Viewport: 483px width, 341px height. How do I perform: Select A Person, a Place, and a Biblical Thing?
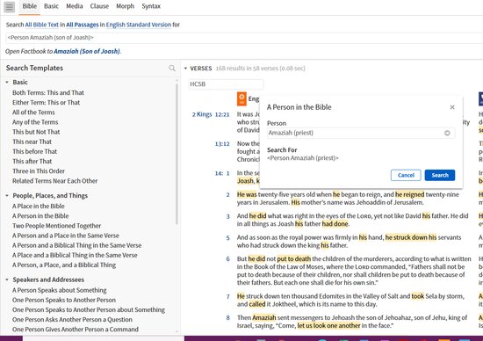(x=64, y=265)
